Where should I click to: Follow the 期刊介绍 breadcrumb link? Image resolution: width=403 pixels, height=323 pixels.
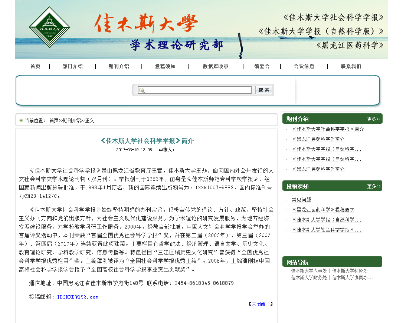coord(72,121)
